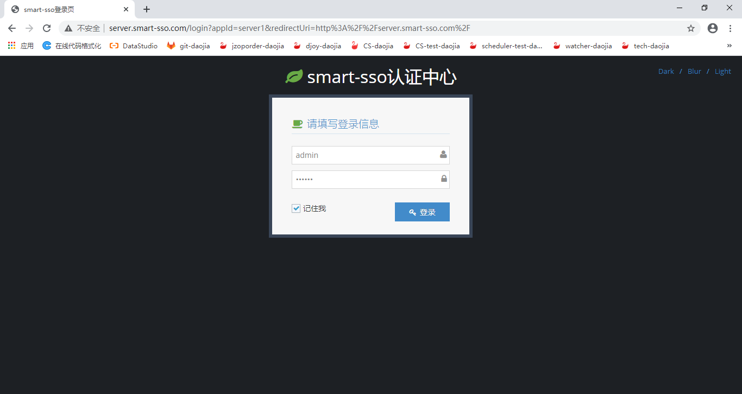Select the Dark theme option

(x=666, y=71)
